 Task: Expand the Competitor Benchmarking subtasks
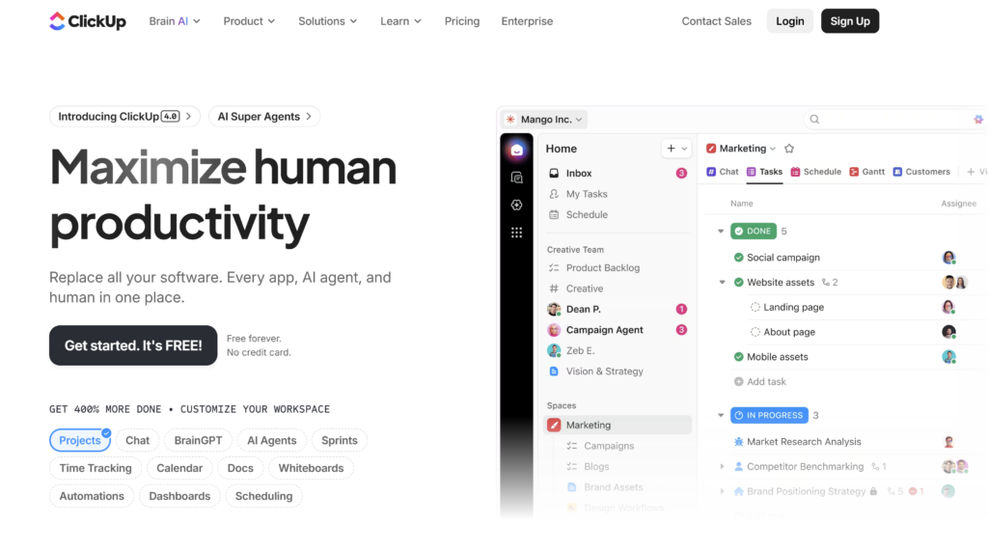click(x=722, y=467)
